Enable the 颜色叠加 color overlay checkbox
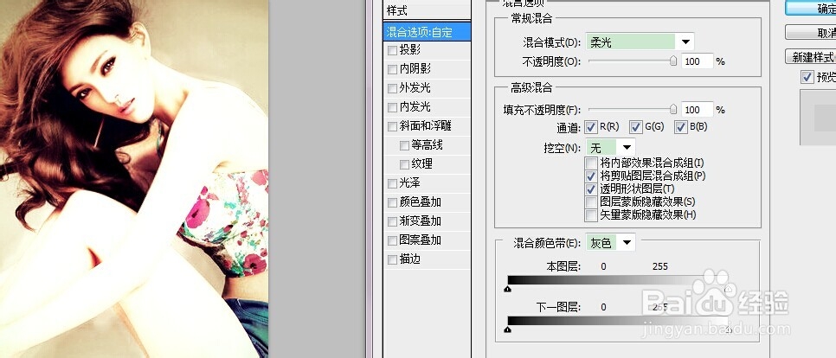Image resolution: width=836 pixels, height=358 pixels. pyautogui.click(x=392, y=202)
